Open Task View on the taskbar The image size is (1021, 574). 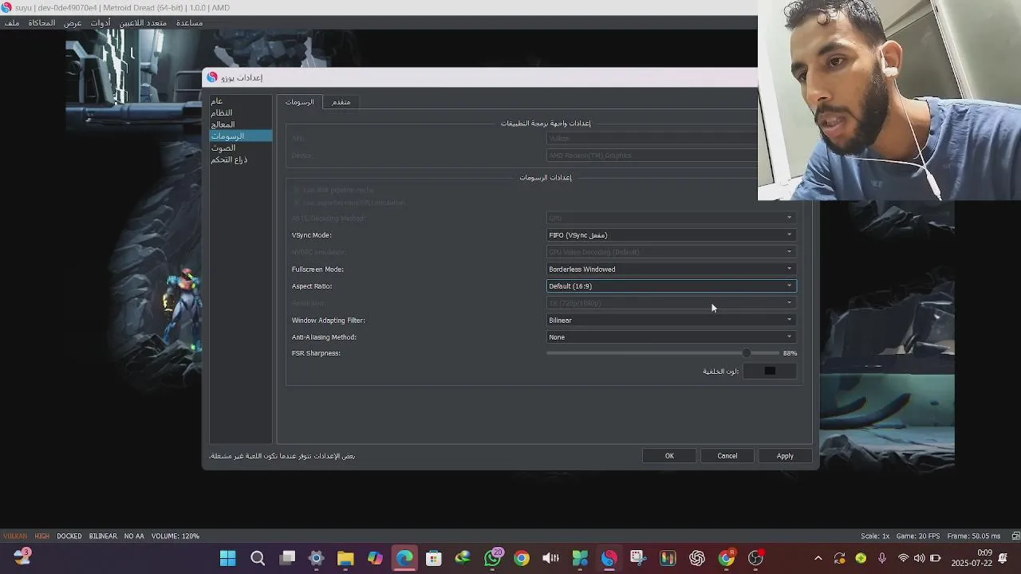pyautogui.click(x=287, y=558)
